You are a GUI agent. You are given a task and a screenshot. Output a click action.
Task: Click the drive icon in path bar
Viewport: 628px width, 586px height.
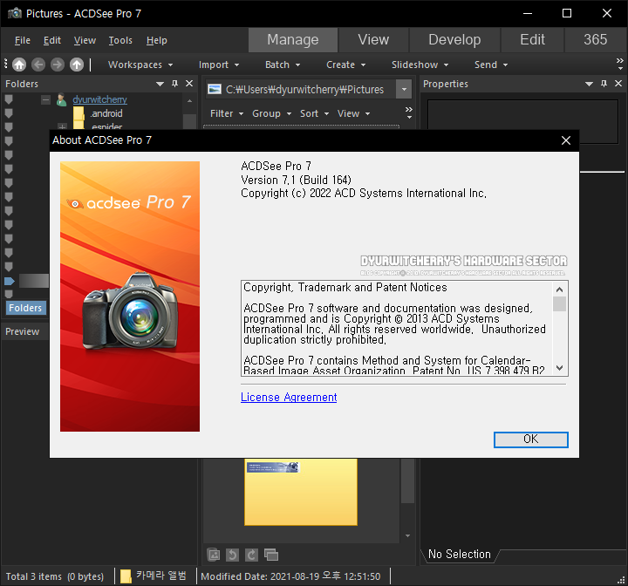pos(215,89)
